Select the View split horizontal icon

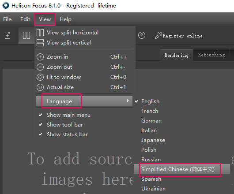[x=40, y=33]
